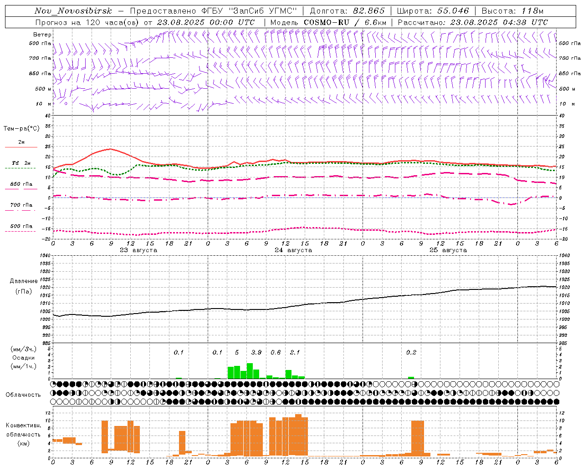This screenshot has height=466, width=583.
Task: Click the 23 августа date label
Action: (x=138, y=250)
